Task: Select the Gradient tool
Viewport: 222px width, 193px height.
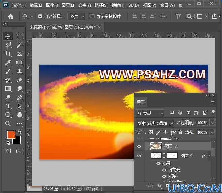Action: (8, 89)
